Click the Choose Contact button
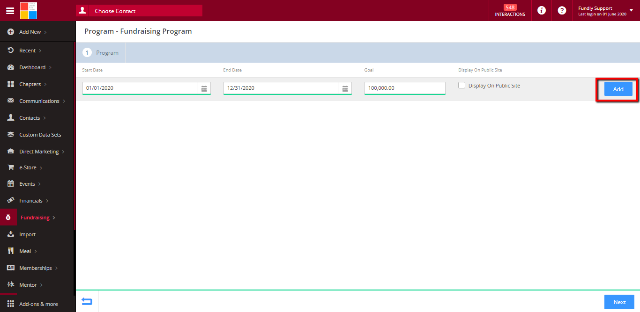Image resolution: width=640 pixels, height=312 pixels. (x=139, y=11)
